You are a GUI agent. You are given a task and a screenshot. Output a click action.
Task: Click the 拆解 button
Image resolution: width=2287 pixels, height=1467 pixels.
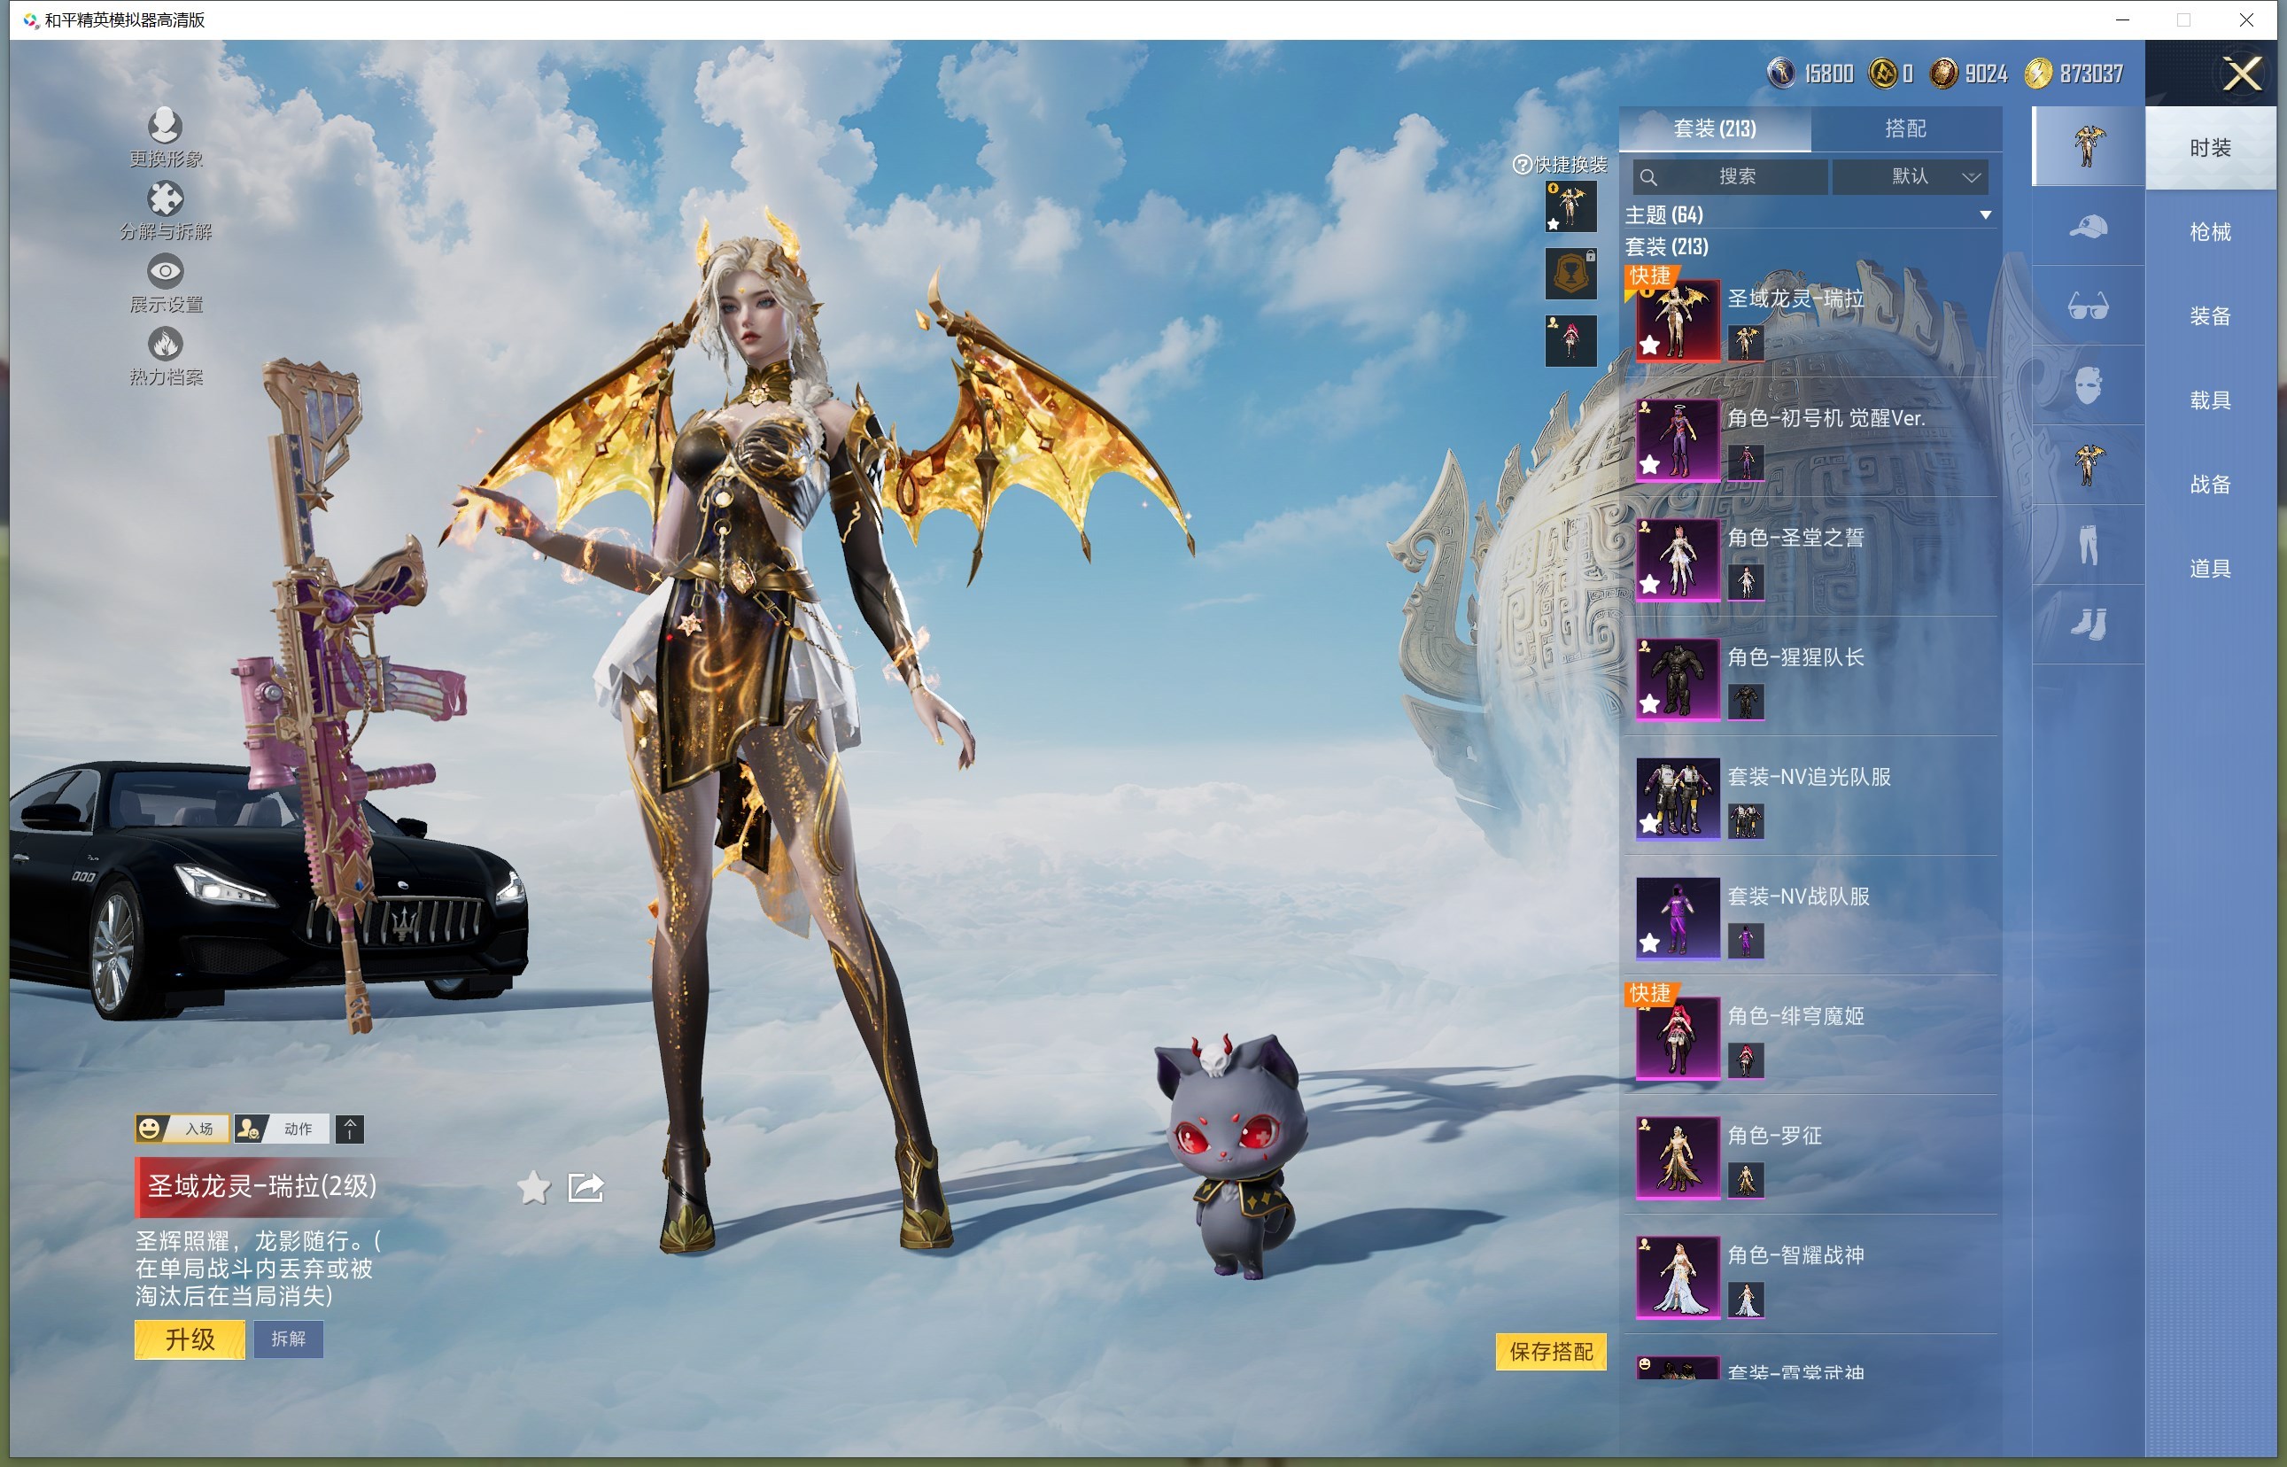(x=288, y=1339)
